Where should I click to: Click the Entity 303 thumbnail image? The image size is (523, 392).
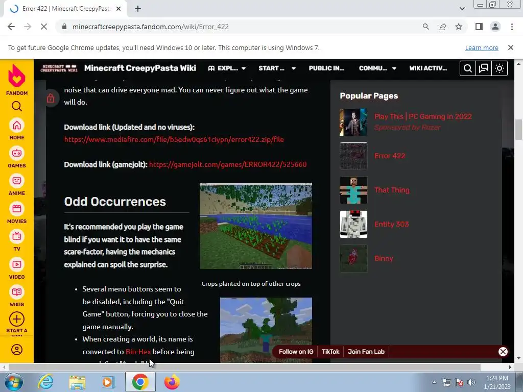tap(353, 224)
